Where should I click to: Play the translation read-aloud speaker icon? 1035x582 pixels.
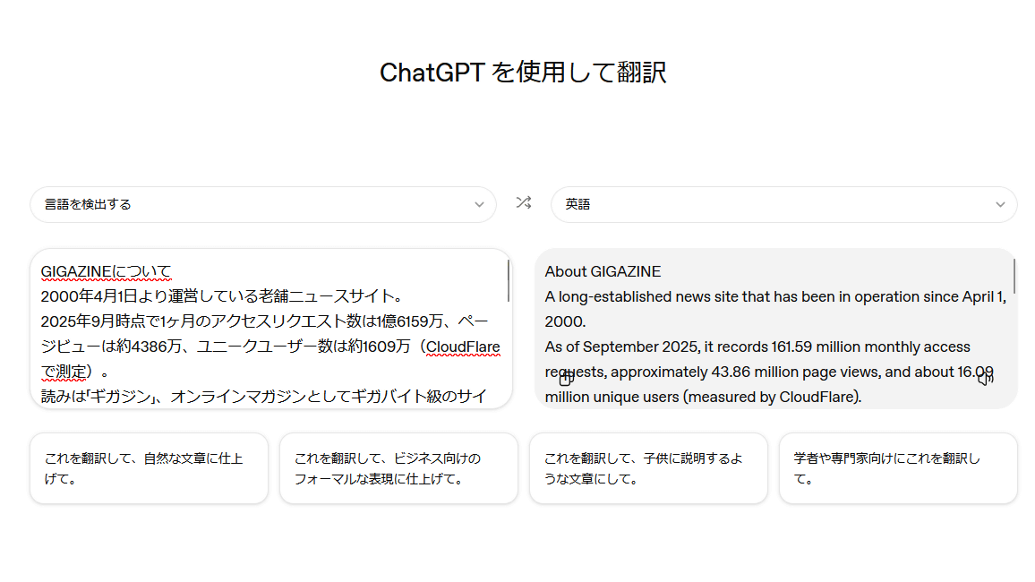[985, 379]
